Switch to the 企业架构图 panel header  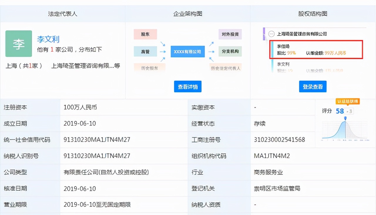click(x=187, y=14)
